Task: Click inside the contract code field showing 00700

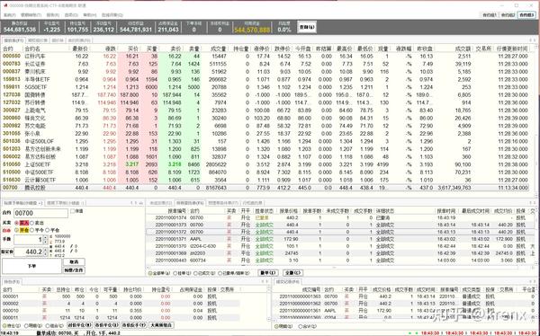Action: click(x=41, y=213)
